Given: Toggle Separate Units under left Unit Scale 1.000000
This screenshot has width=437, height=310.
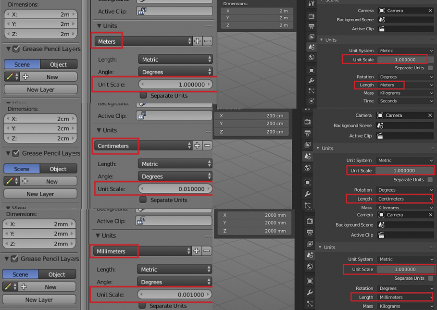Looking at the screenshot, I should point(143,95).
